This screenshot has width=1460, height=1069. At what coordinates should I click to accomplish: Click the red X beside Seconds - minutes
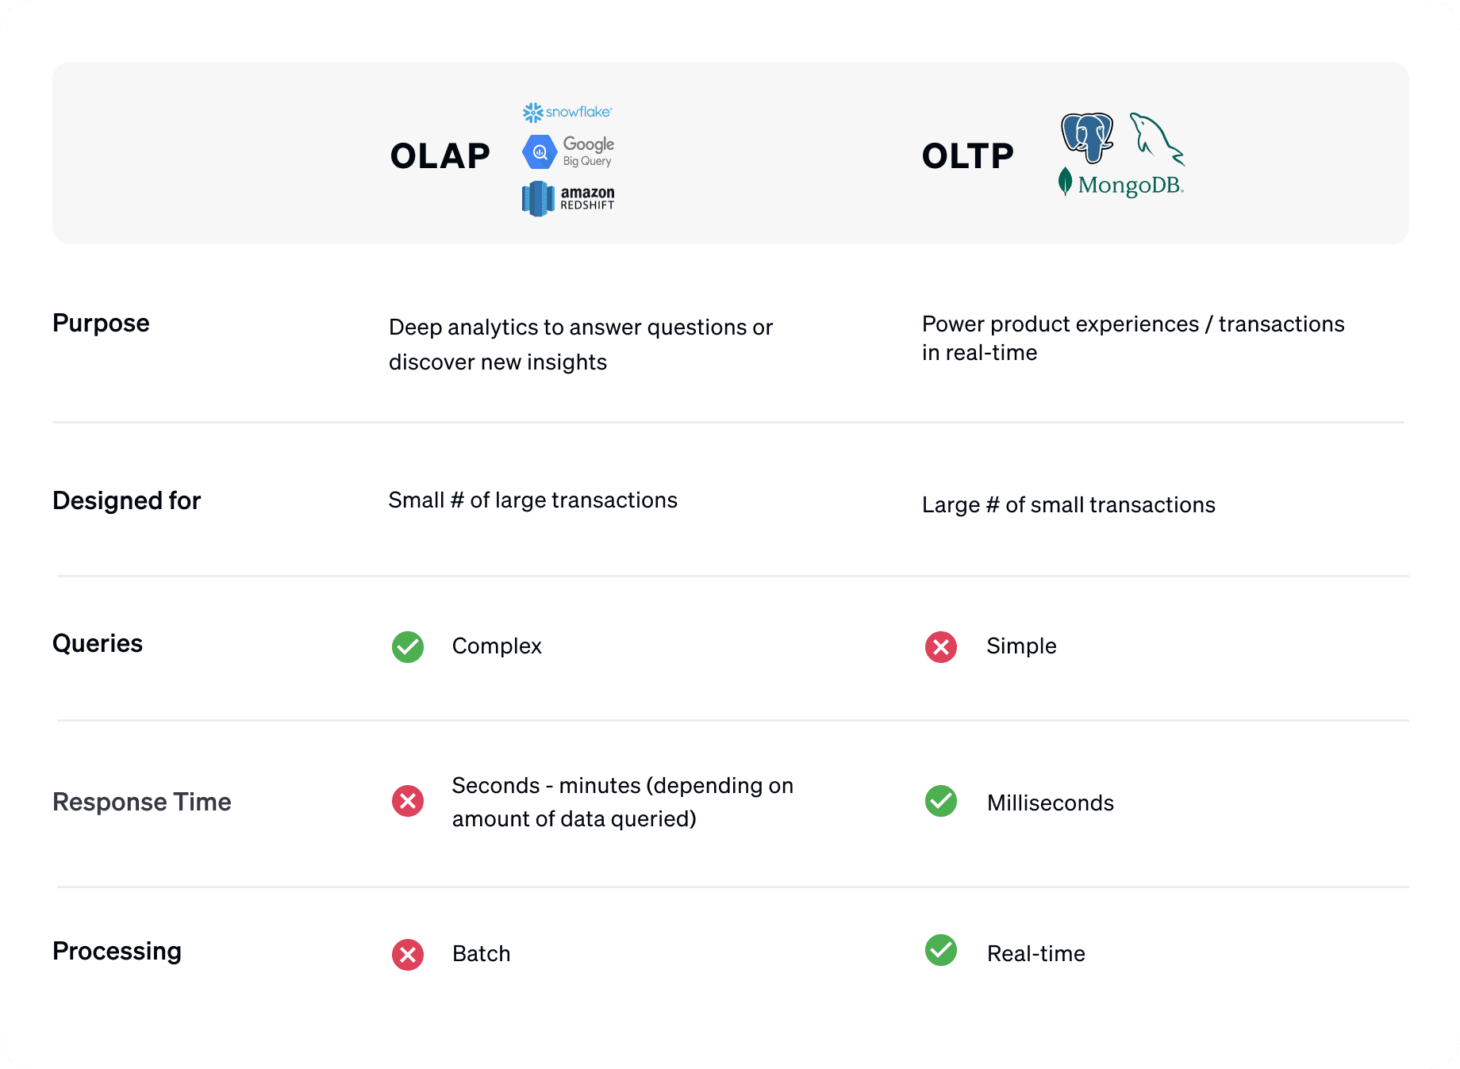(408, 801)
